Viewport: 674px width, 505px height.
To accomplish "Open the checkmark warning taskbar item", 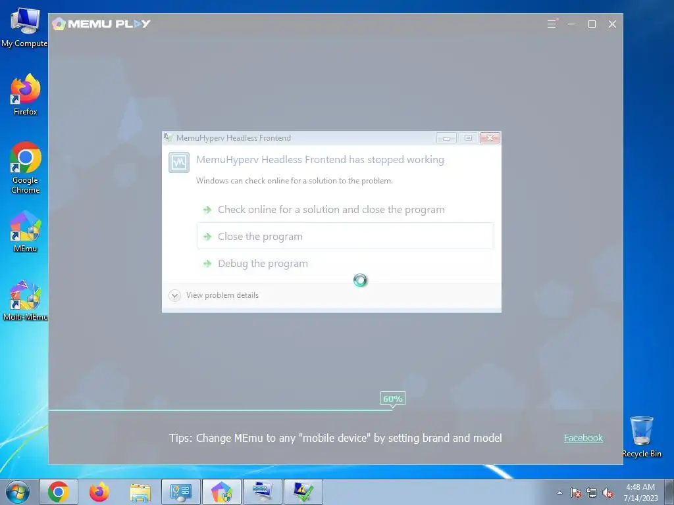I will click(303, 492).
